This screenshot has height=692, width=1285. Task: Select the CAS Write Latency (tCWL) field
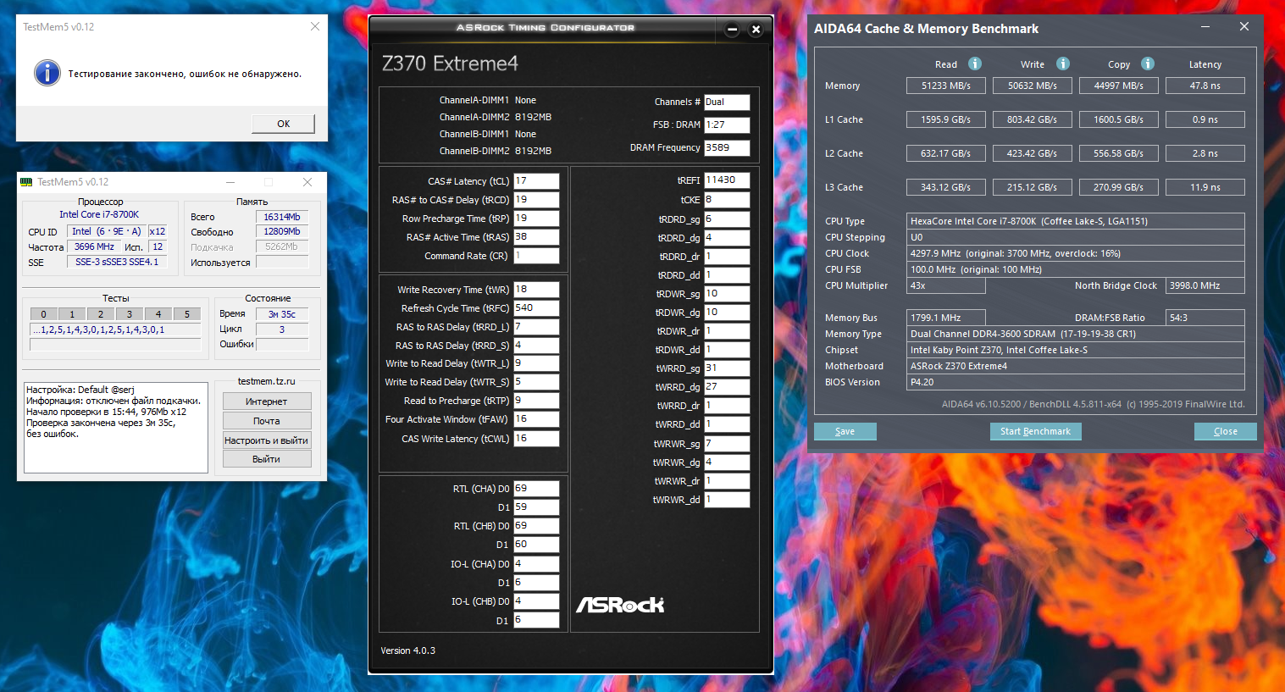(x=536, y=439)
